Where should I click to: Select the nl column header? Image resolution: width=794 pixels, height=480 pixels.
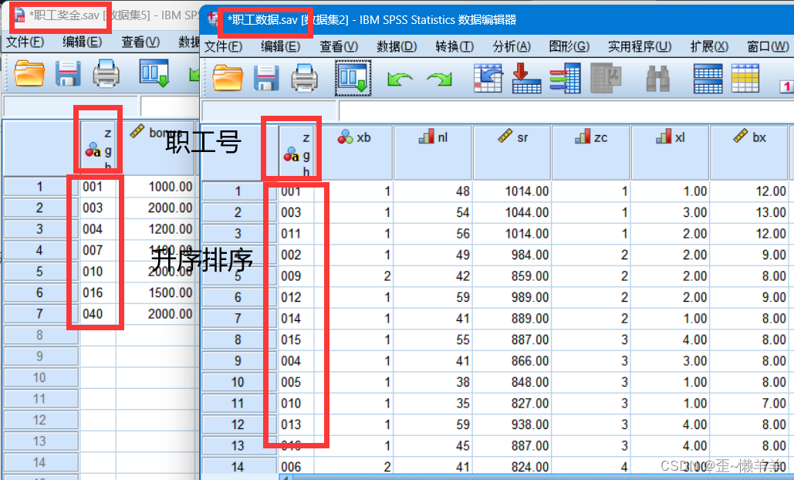coord(433,152)
